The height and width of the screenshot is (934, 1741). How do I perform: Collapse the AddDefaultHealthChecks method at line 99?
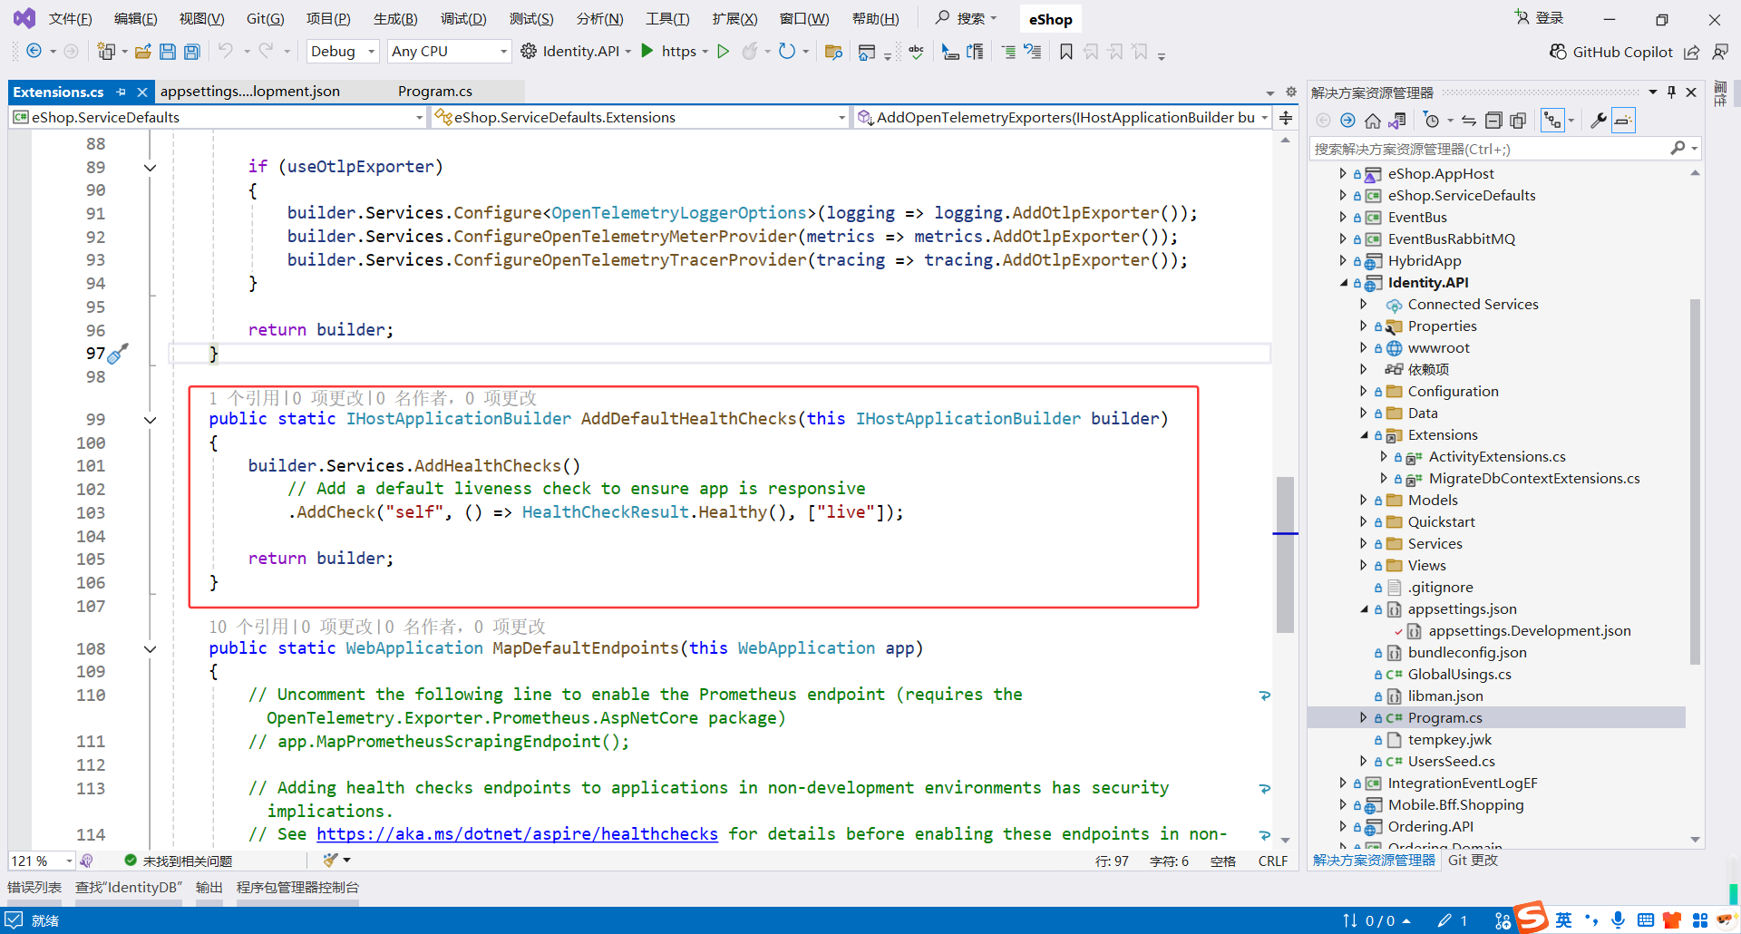[151, 420]
